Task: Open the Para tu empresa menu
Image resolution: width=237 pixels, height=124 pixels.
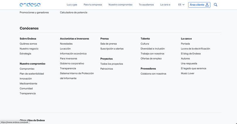Action: [93, 5]
